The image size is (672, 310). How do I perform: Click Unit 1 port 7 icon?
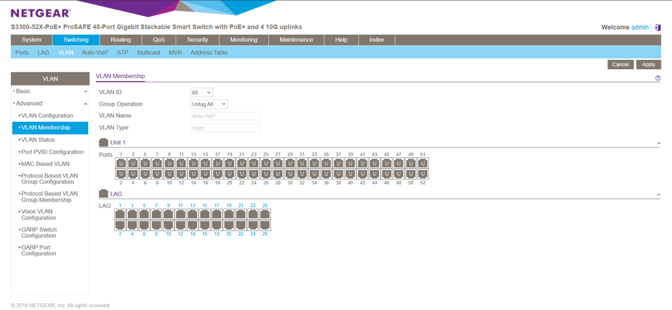157,163
